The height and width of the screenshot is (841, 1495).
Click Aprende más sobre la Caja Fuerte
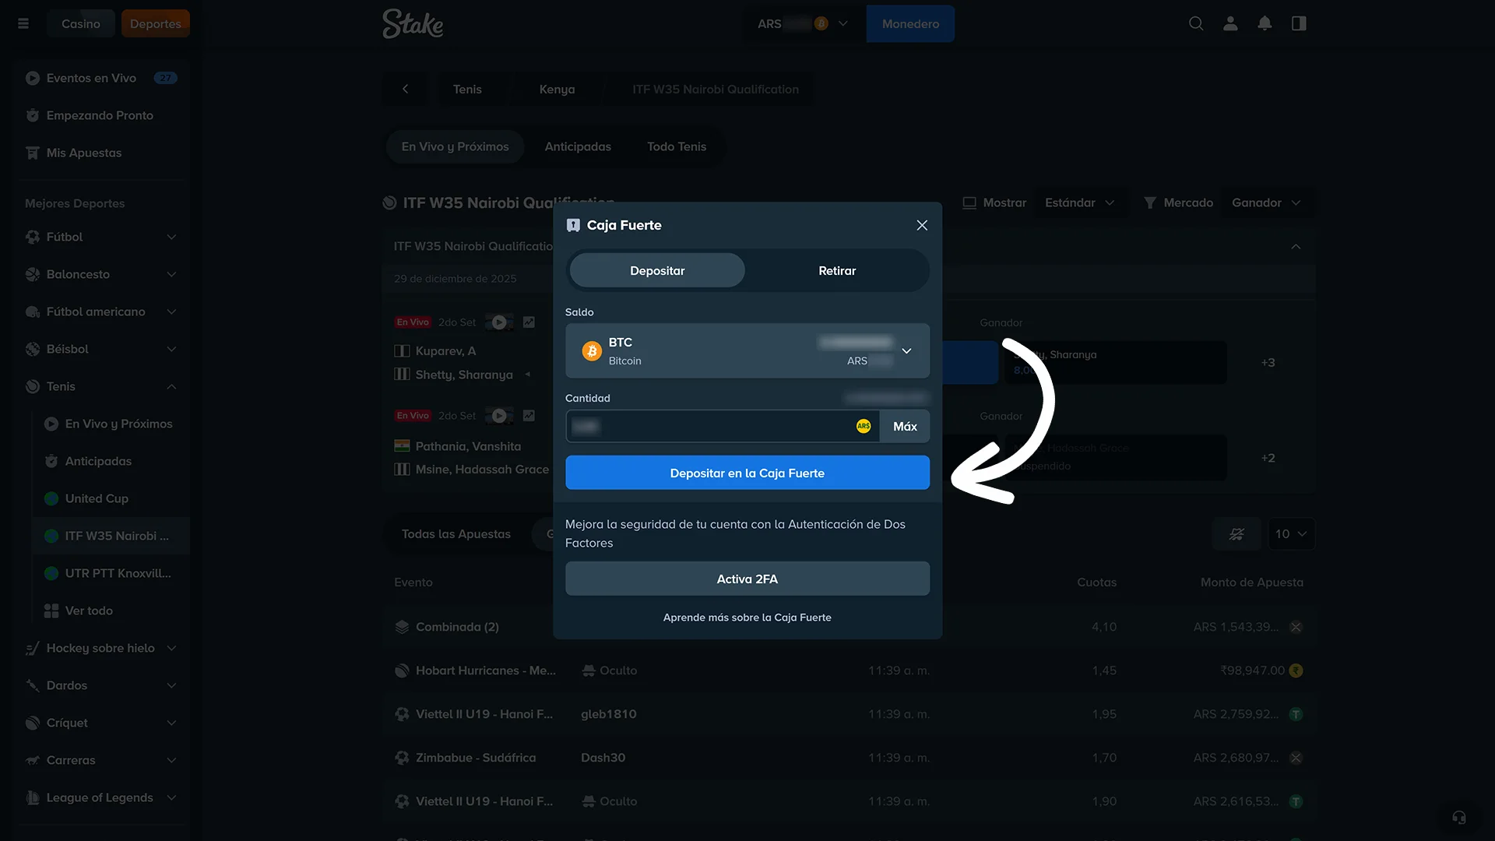[x=747, y=617]
